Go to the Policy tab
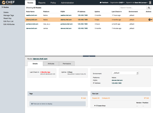The height and width of the screenshot is (113, 153). tap(53, 3)
